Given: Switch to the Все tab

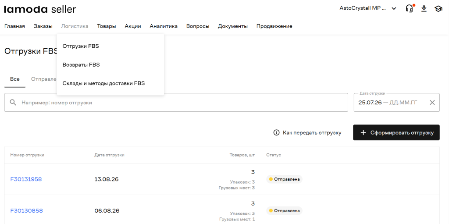Looking at the screenshot, I should coord(15,79).
